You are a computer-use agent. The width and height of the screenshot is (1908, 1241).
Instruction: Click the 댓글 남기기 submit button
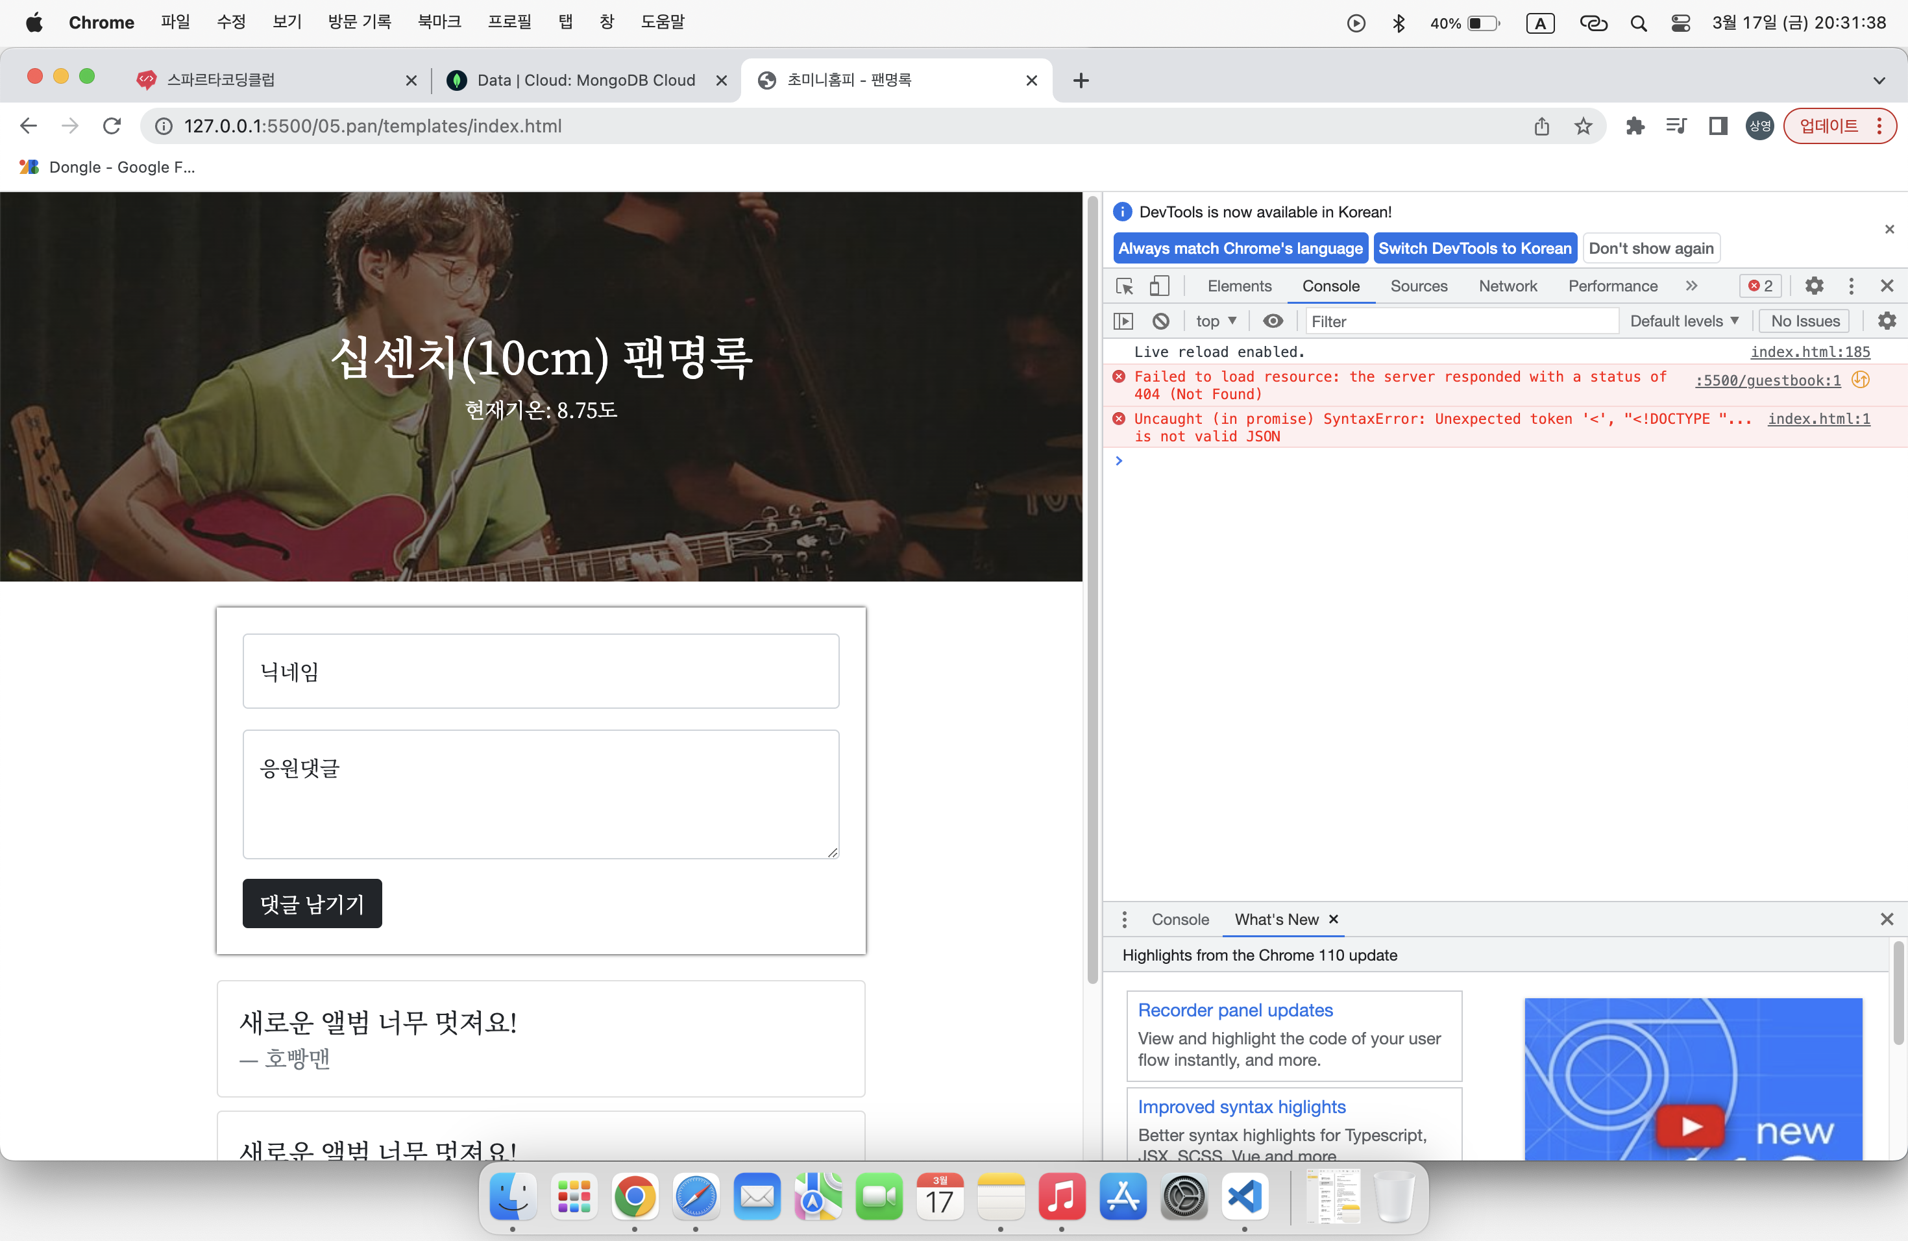click(312, 903)
